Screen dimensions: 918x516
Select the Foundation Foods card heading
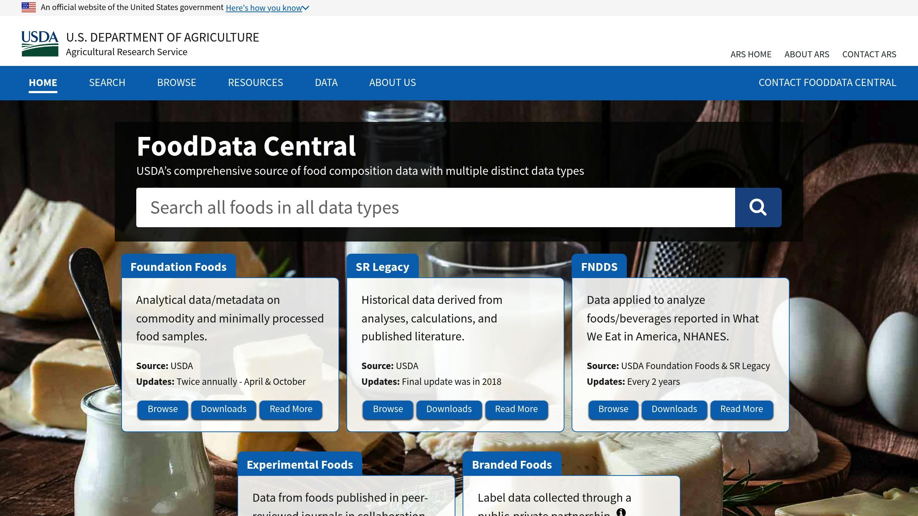click(x=179, y=267)
